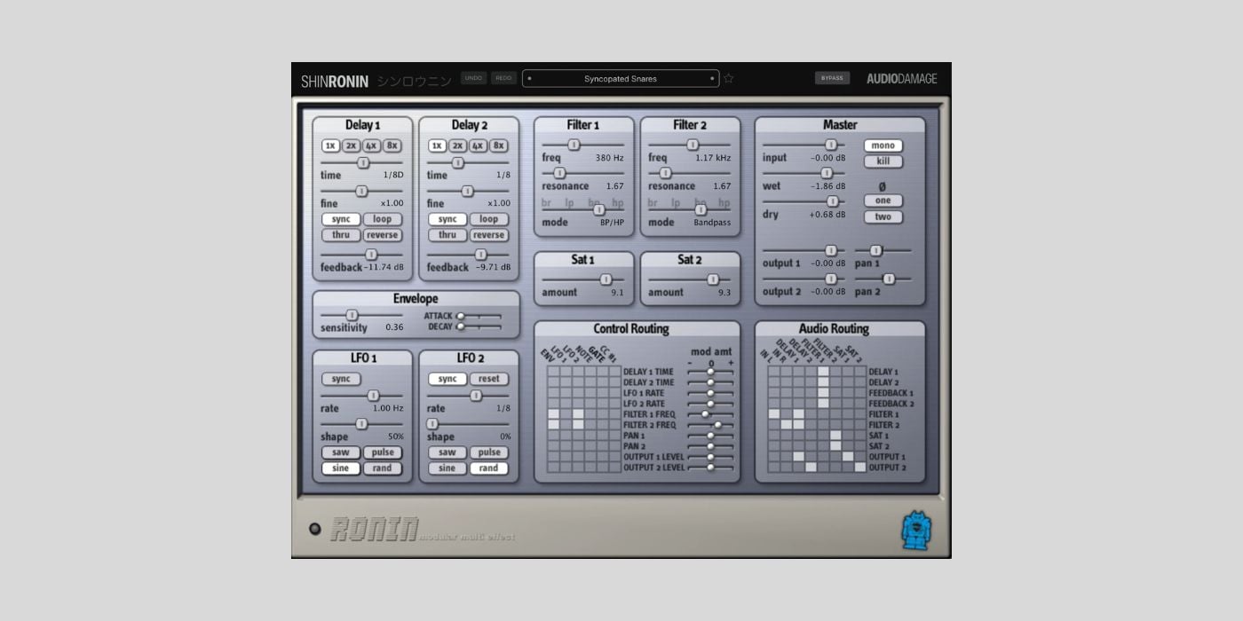Click the AudioDamage logo
This screenshot has width=1243, height=621.
tap(901, 78)
